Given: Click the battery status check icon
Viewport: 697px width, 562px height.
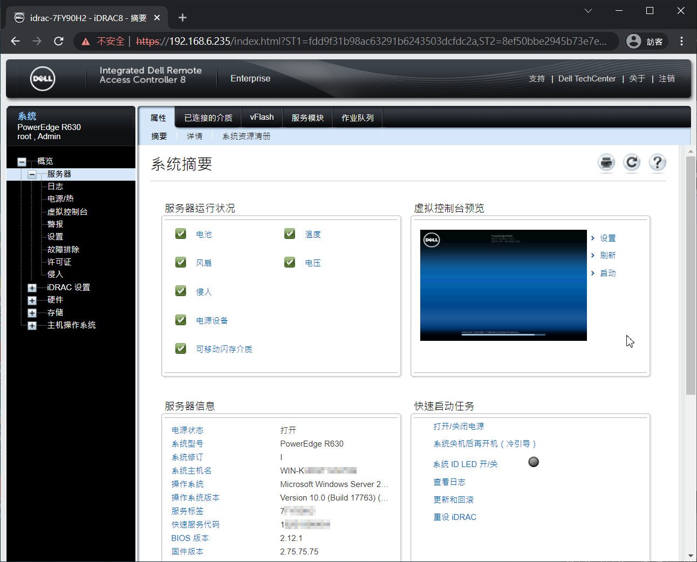Looking at the screenshot, I should pos(181,234).
